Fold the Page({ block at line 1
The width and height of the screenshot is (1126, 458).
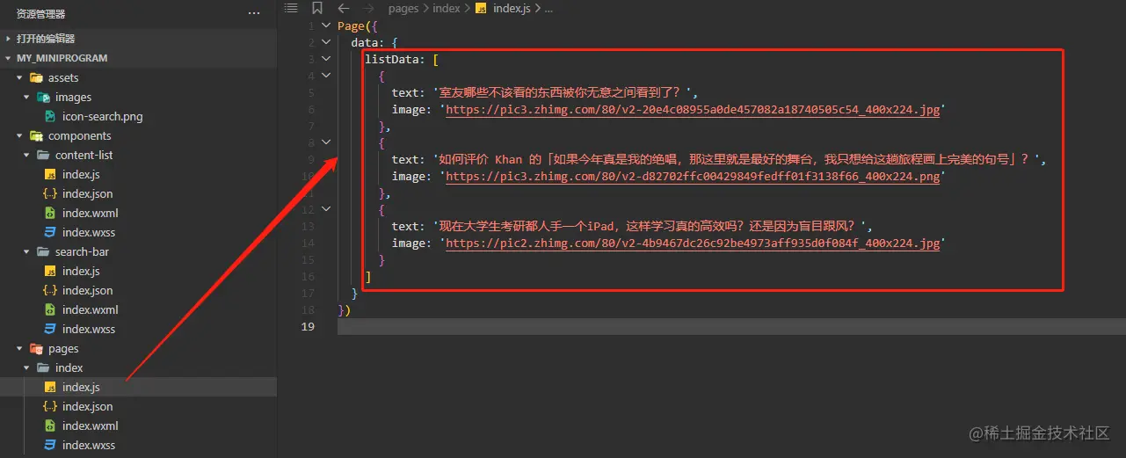tap(326, 25)
